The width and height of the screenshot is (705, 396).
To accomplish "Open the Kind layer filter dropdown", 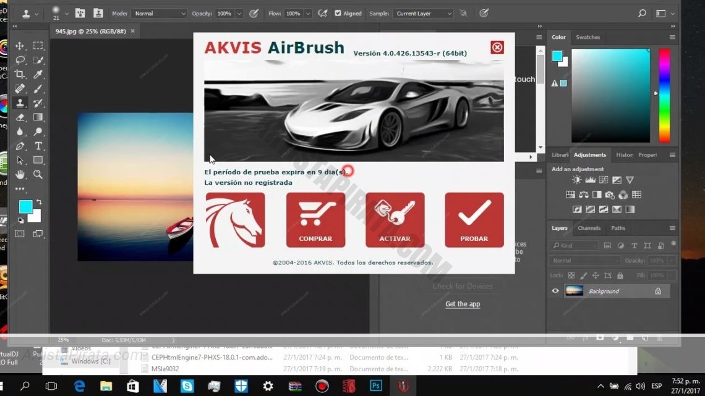I will coord(574,246).
